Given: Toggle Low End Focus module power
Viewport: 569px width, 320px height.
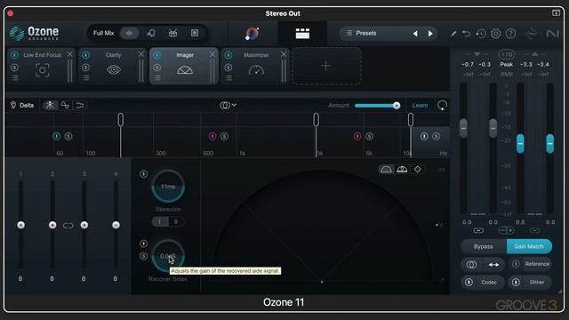Looking at the screenshot, I should 14,55.
